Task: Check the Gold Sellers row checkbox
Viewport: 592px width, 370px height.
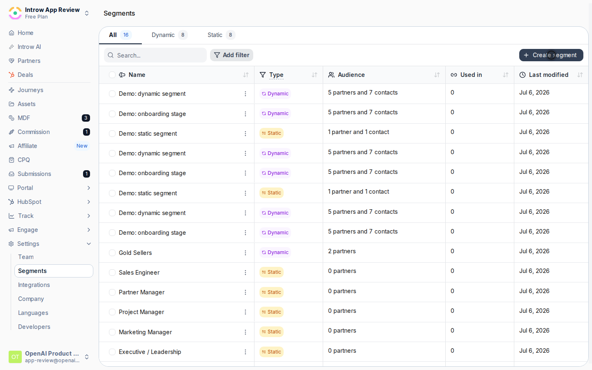Action: coord(112,253)
